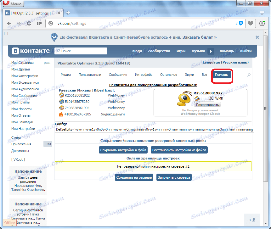Open Мои Видеозаписи in sidebar
The image size is (271, 229).
[25, 82]
